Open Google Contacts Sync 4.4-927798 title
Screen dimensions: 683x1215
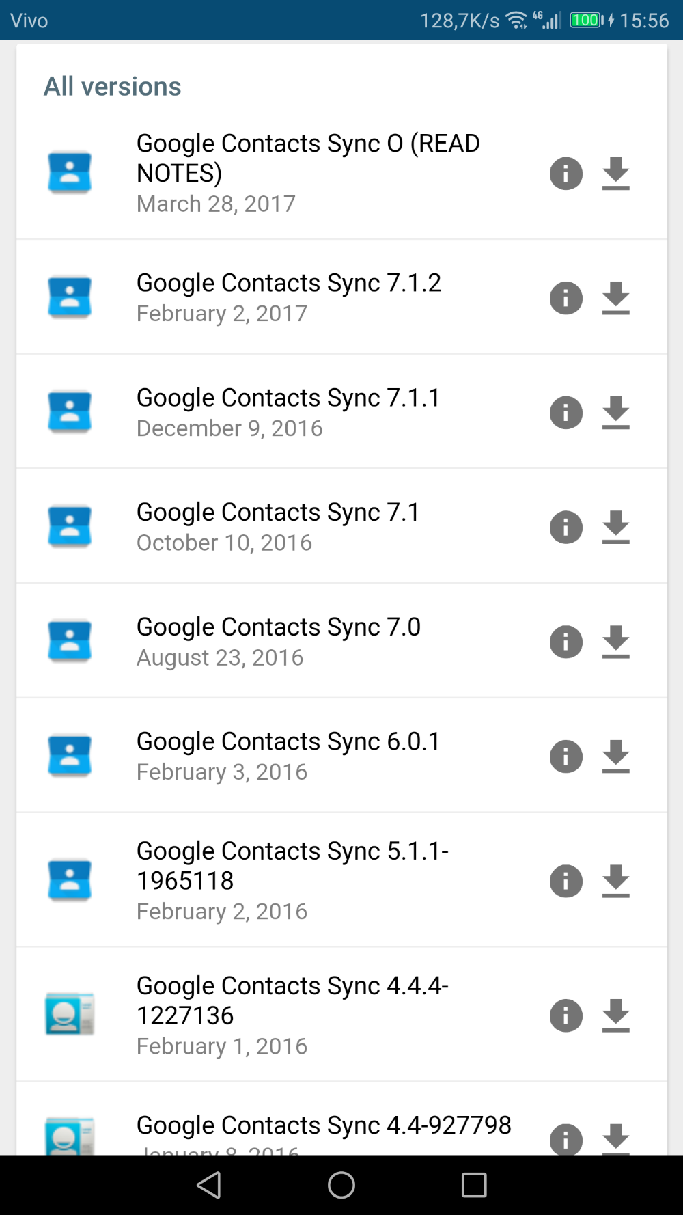(324, 1125)
